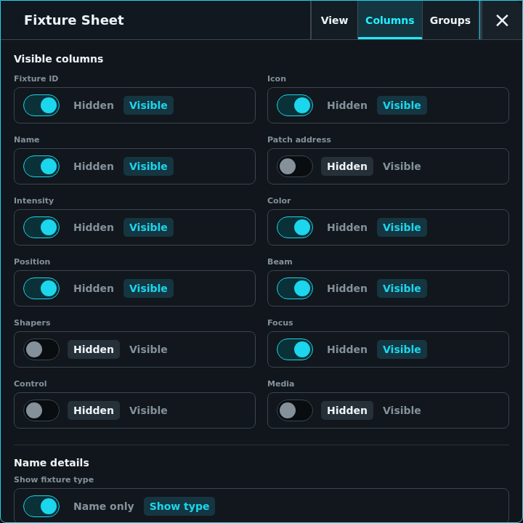523x523 pixels.
Task: Select the Columns tab
Action: (x=389, y=20)
